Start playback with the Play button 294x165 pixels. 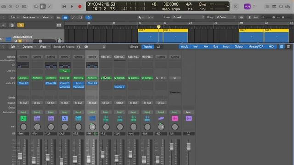[72, 6]
